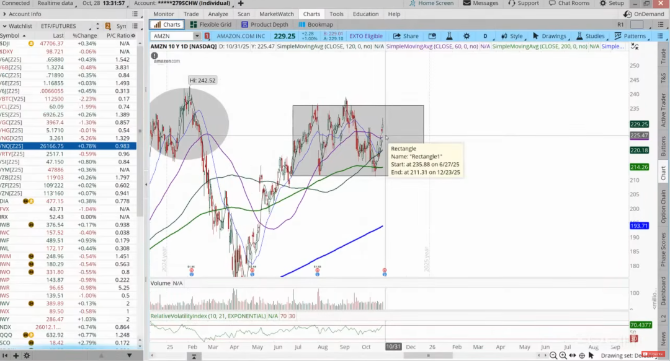Open Messages in the top bar
This screenshot has height=361, width=670.
pyautogui.click(x=480, y=4)
